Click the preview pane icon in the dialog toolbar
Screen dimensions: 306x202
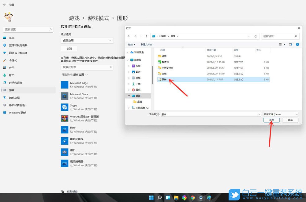(x=291, y=44)
